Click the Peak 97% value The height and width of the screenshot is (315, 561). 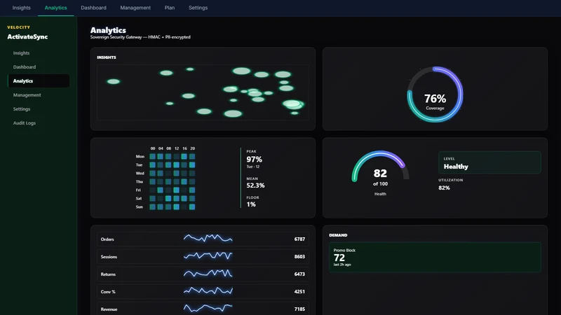click(254, 160)
